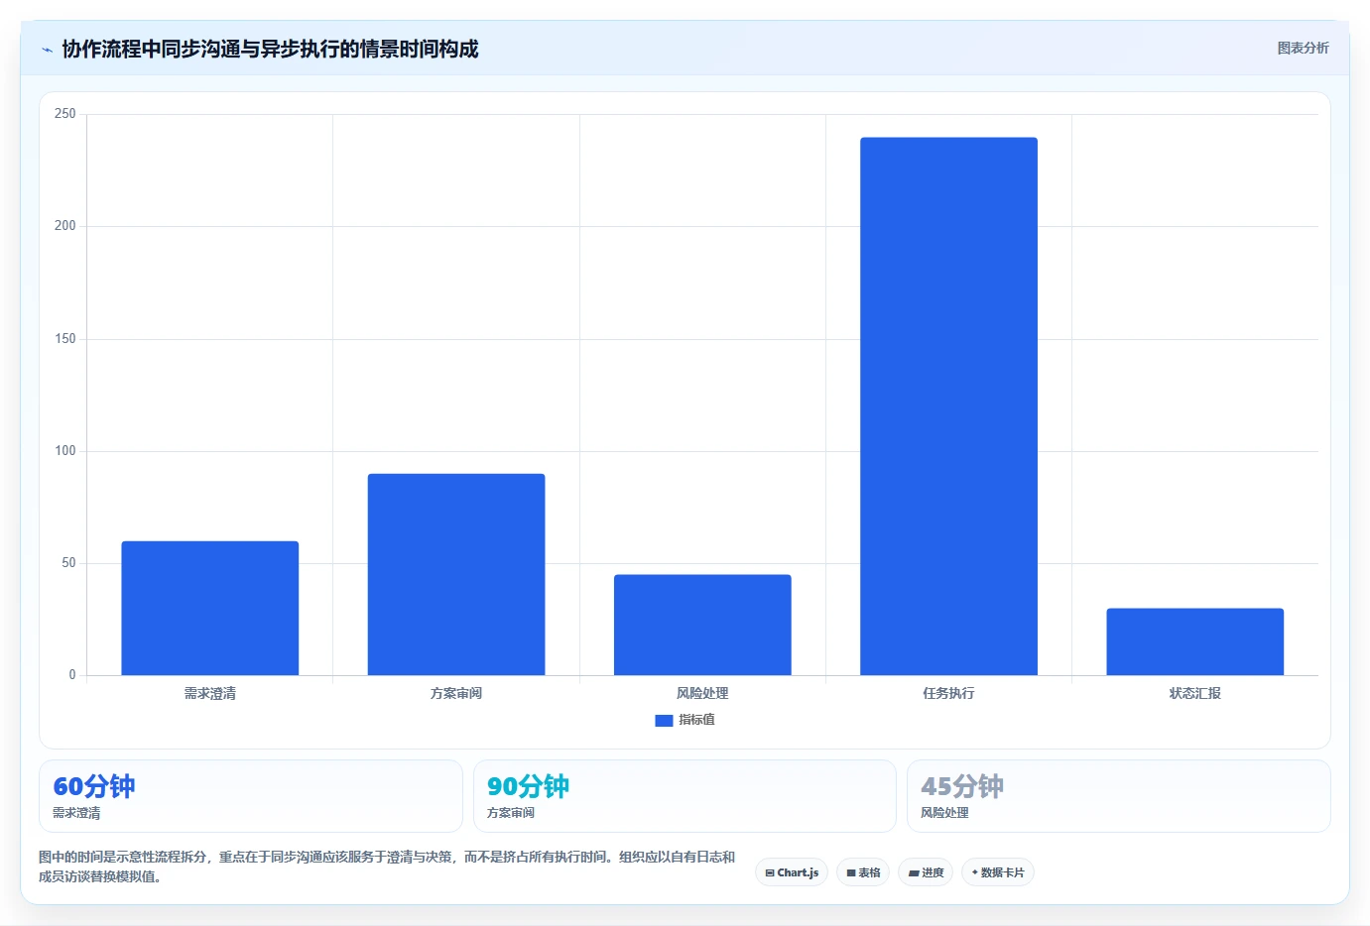Click y-axis value 200
The width and height of the screenshot is (1370, 926).
click(64, 226)
